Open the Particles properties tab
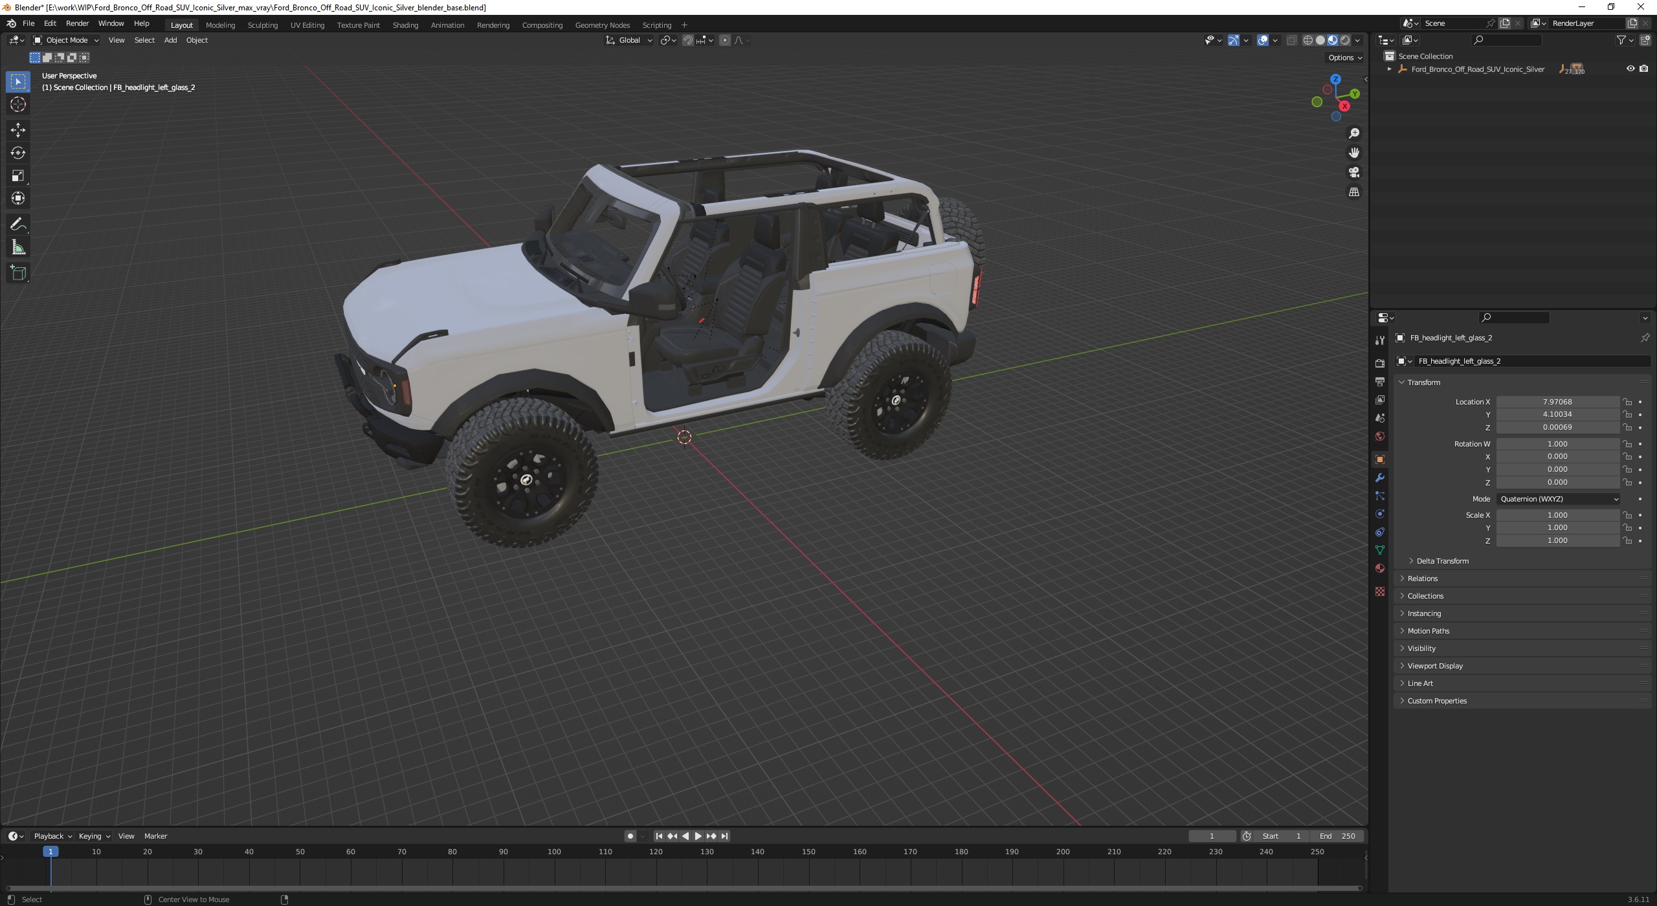Viewport: 1657px width, 906px height. point(1379,496)
